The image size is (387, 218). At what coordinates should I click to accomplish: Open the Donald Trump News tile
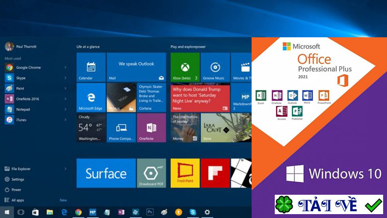pyautogui.click(x=200, y=97)
